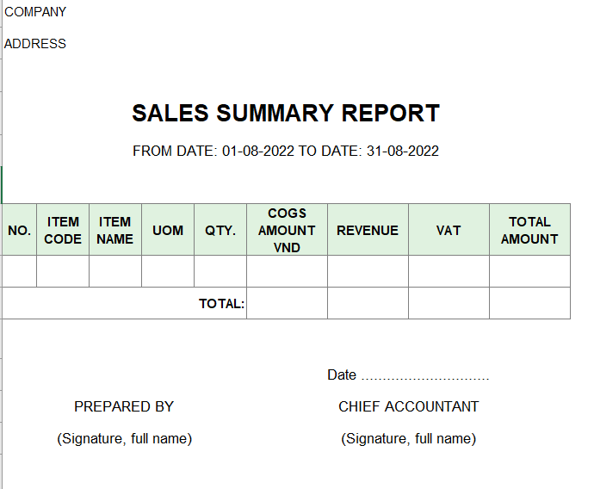This screenshot has width=594, height=489.
Task: Select the SALES SUMMARY REPORT title
Action: pyautogui.click(x=286, y=113)
